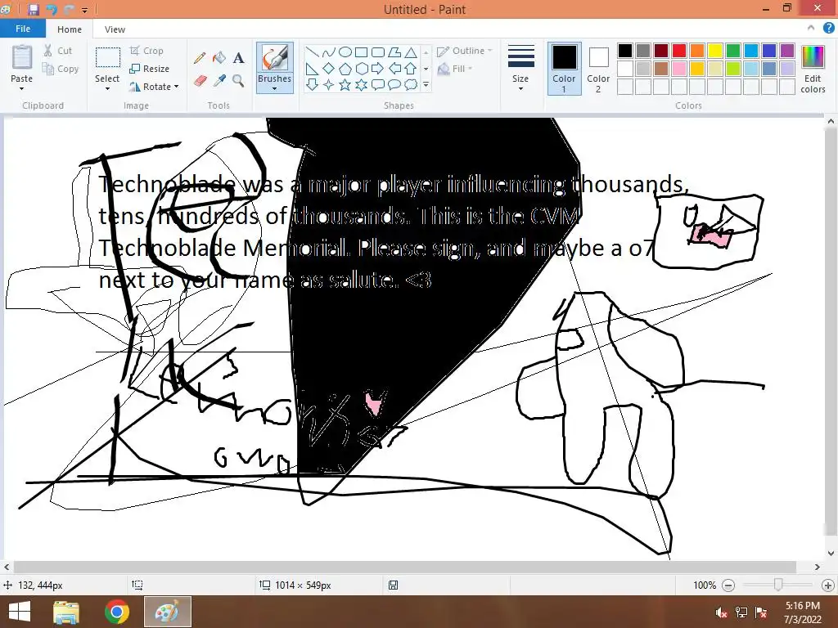
Task: Choose the Diamond shape
Action: (329, 69)
